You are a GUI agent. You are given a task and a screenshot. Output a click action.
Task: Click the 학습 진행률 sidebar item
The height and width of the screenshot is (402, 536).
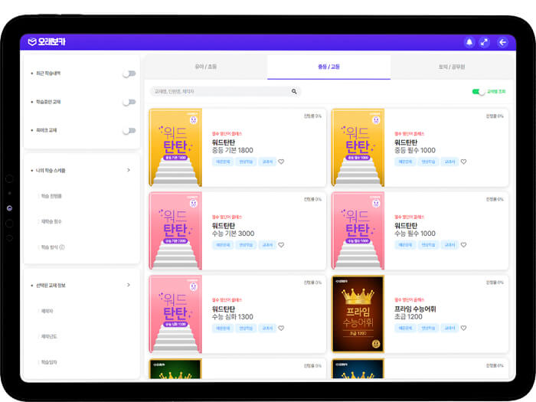(51, 196)
